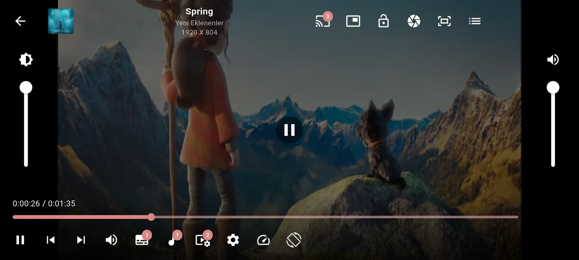Pause video using center pause button
This screenshot has width=579, height=260.
tap(289, 130)
